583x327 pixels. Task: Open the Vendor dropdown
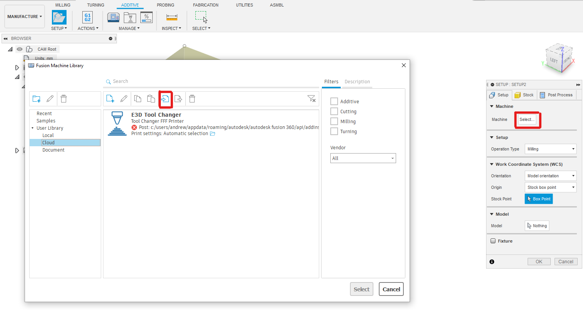point(363,158)
